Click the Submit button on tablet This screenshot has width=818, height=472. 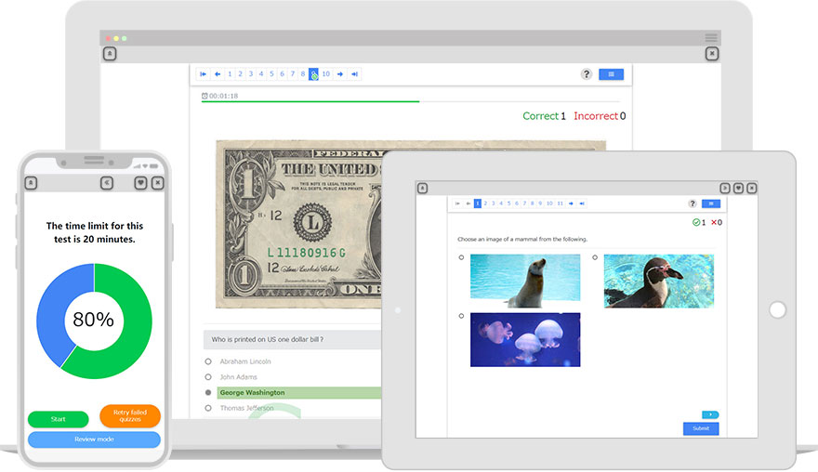click(x=701, y=428)
